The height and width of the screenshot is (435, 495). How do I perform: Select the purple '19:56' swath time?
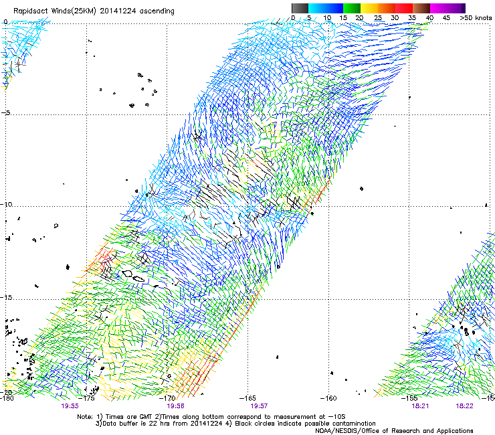(x=175, y=406)
